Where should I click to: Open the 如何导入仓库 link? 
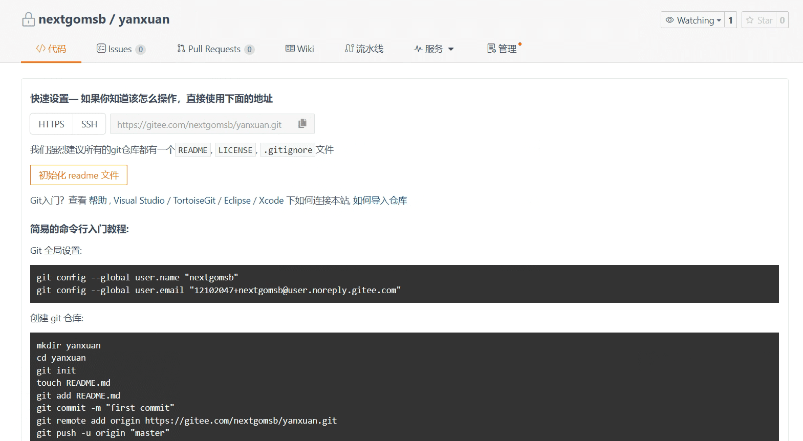(x=380, y=201)
